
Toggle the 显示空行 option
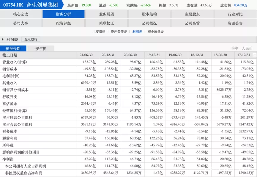click(31, 40)
